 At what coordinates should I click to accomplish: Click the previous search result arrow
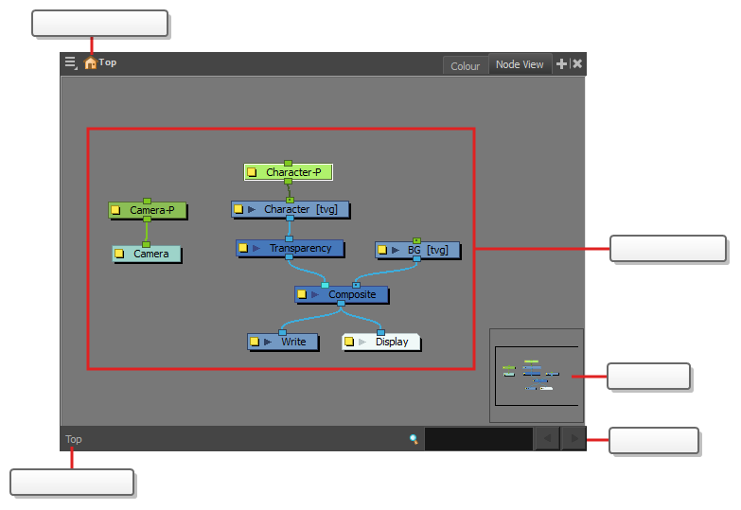547,439
